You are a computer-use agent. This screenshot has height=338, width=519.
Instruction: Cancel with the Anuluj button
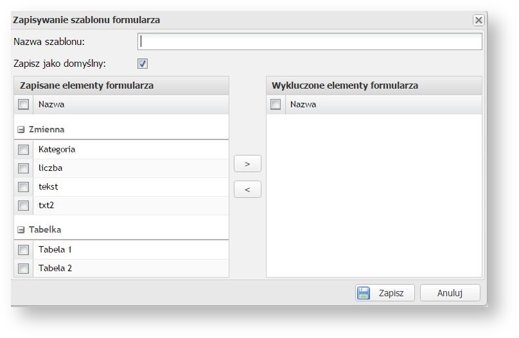[x=450, y=293]
